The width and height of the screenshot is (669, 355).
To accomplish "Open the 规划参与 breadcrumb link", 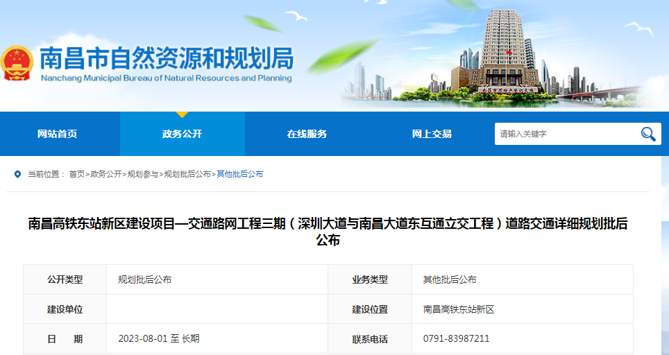I will (x=142, y=174).
